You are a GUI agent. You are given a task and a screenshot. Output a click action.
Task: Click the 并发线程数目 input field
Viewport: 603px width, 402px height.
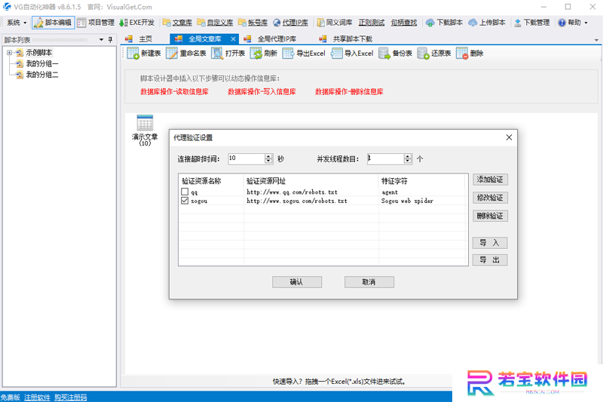[386, 158]
